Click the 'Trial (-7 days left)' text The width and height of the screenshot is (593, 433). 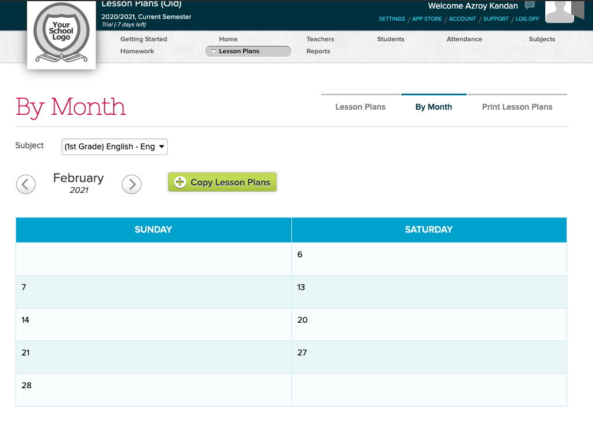pyautogui.click(x=124, y=25)
